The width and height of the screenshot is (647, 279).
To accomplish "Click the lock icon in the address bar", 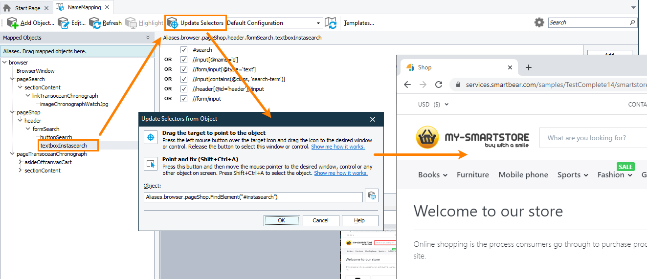I will tap(458, 85).
